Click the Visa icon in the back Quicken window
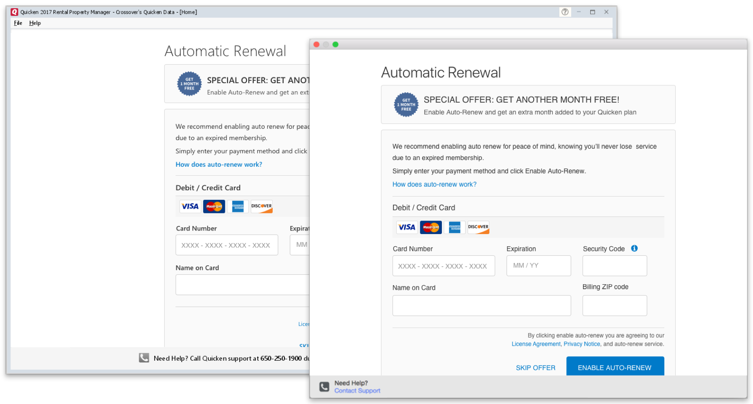This screenshot has height=404, width=753. point(190,207)
